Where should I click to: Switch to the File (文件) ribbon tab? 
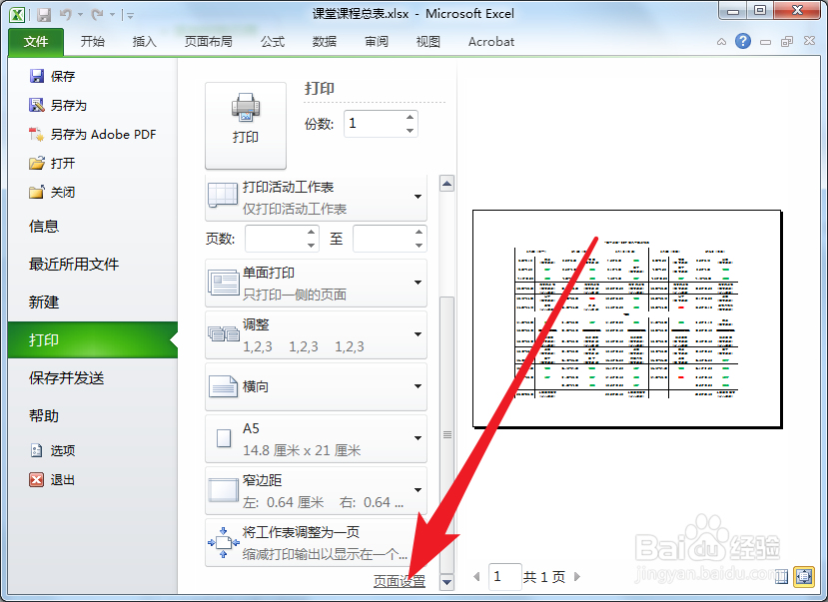36,42
